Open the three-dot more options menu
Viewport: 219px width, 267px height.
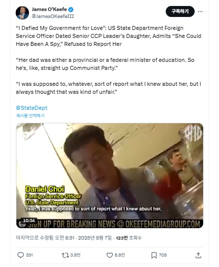(x=200, y=11)
